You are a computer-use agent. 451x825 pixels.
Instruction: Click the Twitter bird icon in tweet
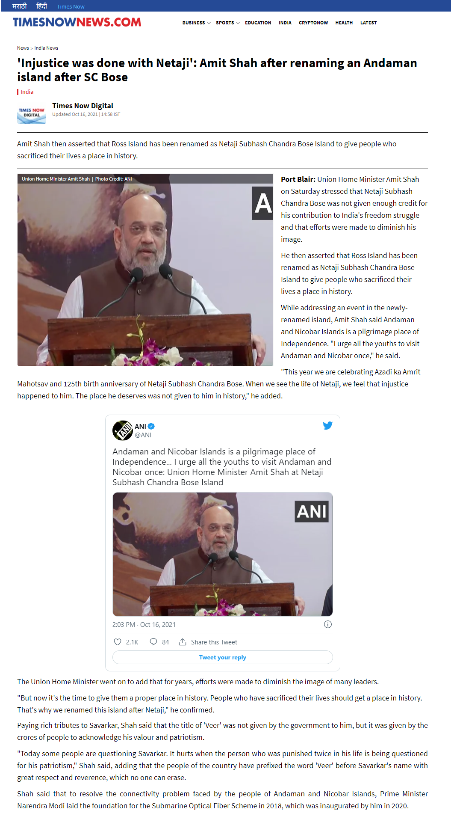pos(327,425)
